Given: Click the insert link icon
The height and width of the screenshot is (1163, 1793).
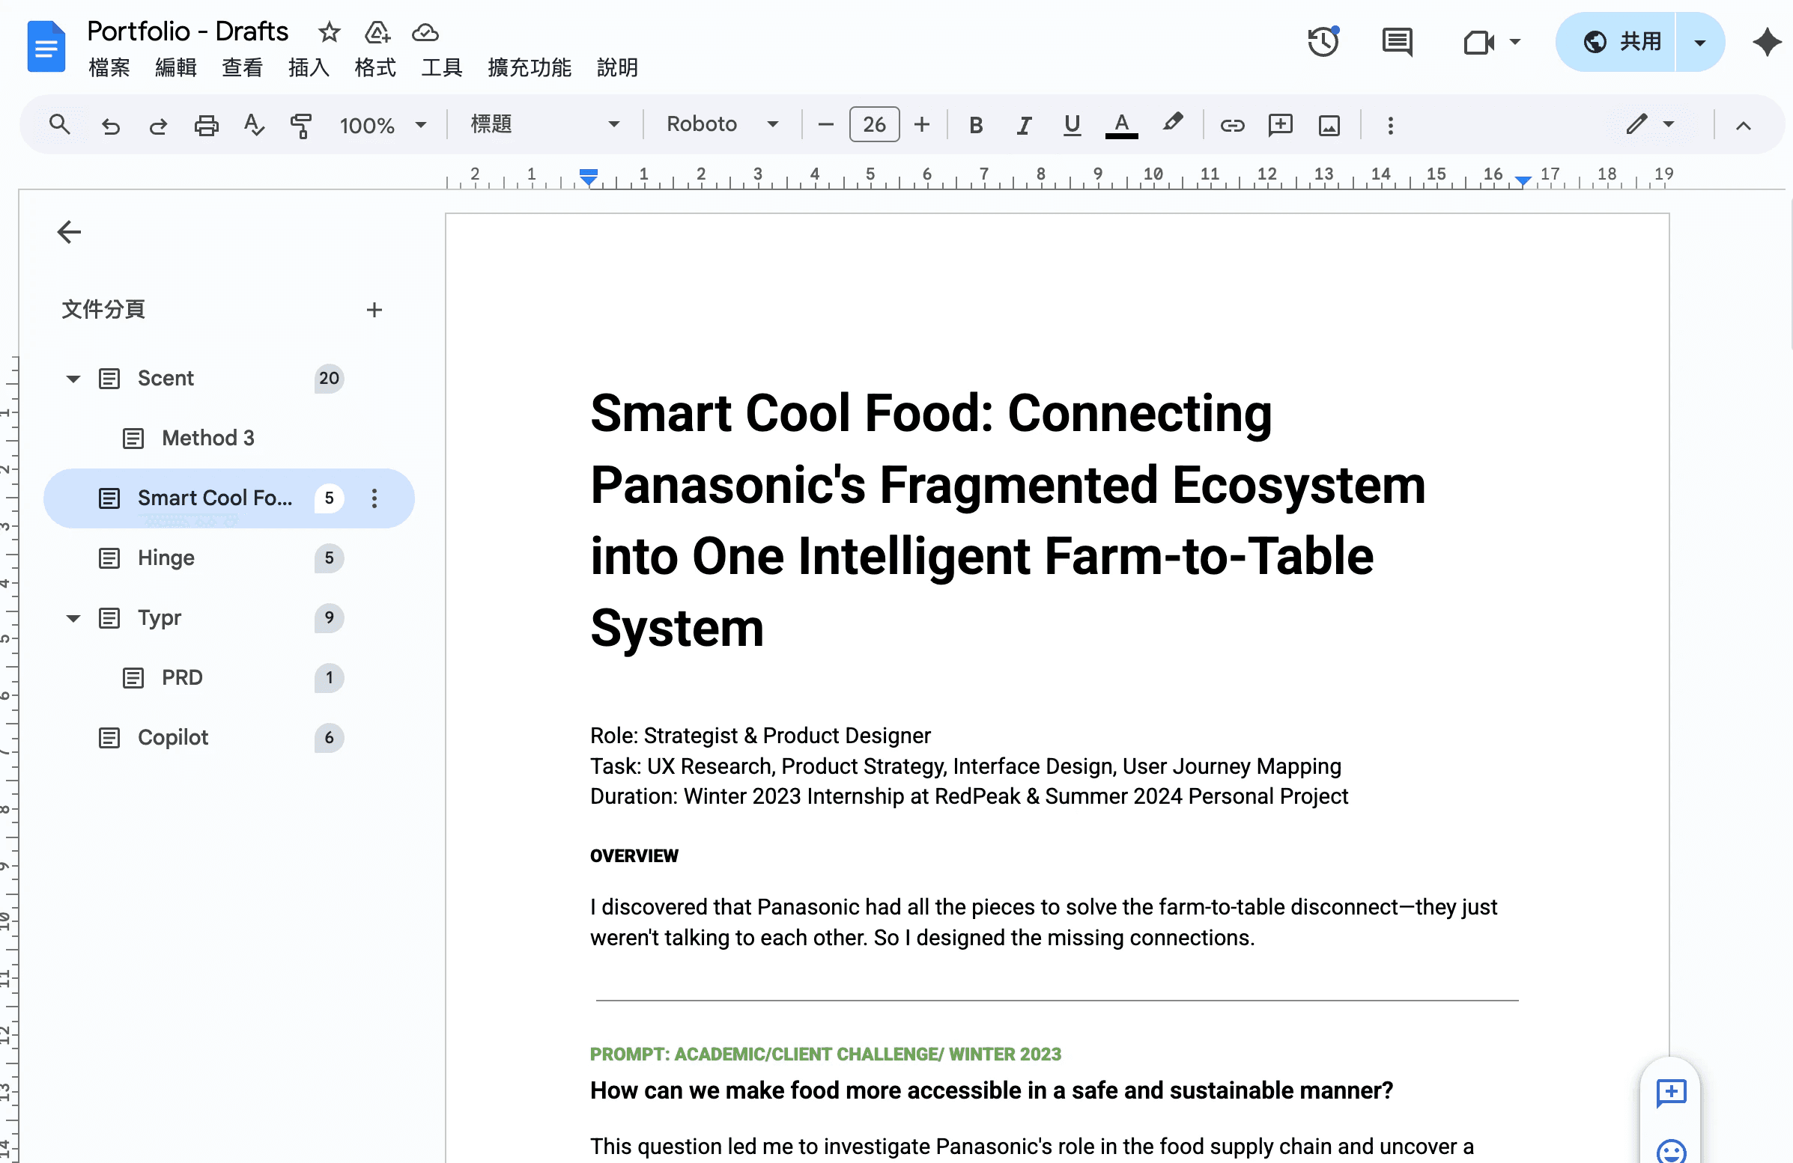Looking at the screenshot, I should pyautogui.click(x=1232, y=125).
